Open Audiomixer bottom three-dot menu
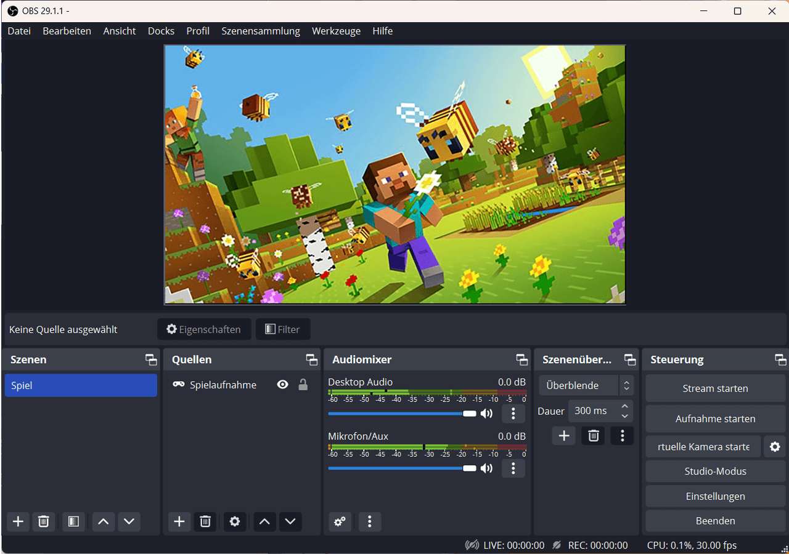 coord(370,521)
